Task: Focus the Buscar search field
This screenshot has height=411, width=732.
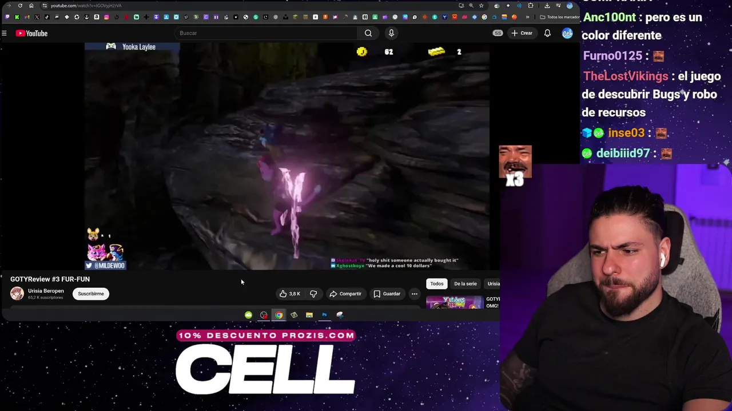Action: click(266, 33)
